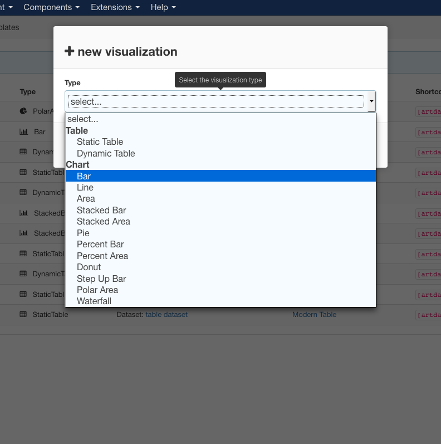Click the Type select field
This screenshot has height=444, width=441.
220,101
